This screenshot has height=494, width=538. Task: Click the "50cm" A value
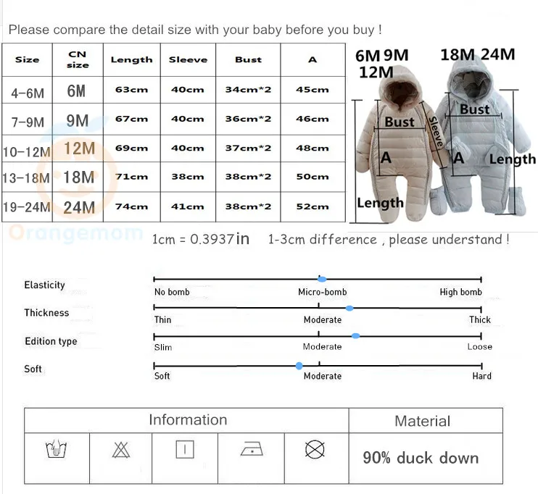point(313,177)
